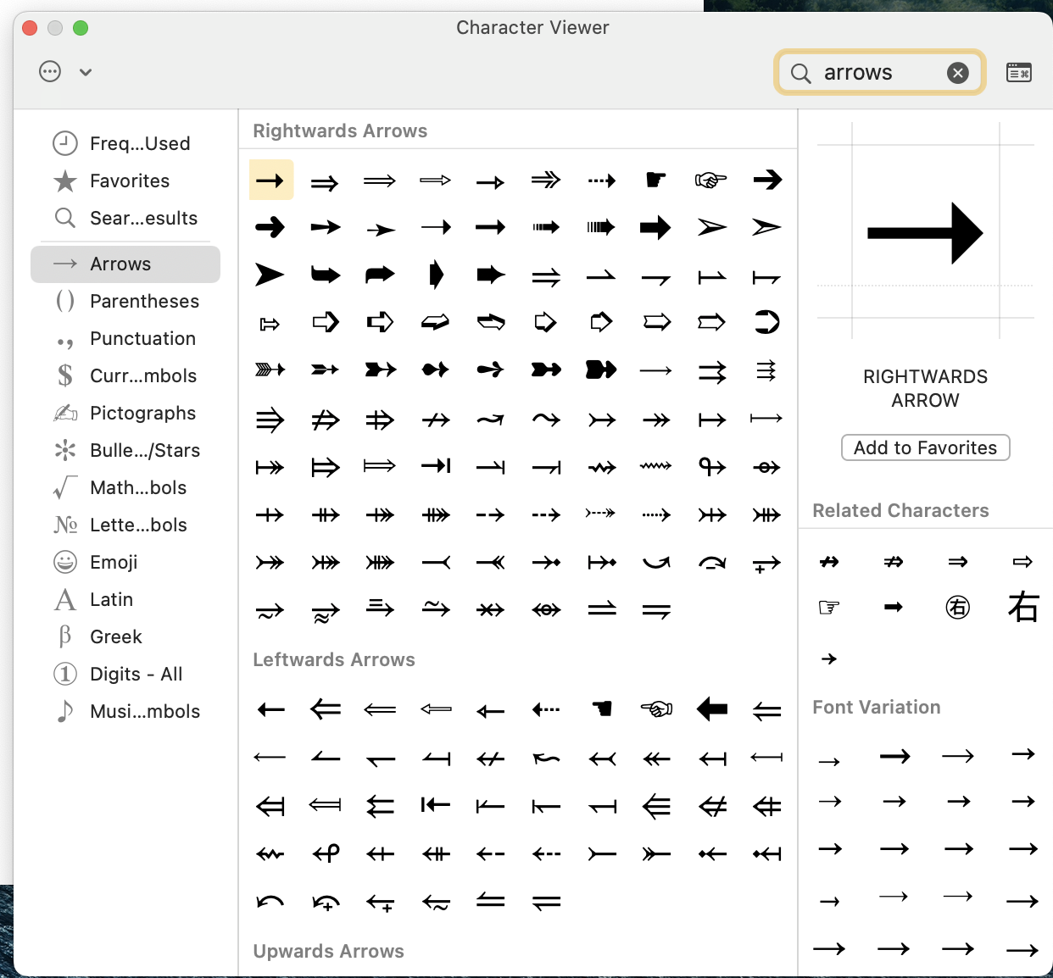Choose the circled 右 related character
Image resolution: width=1053 pixels, height=978 pixels.
[957, 607]
